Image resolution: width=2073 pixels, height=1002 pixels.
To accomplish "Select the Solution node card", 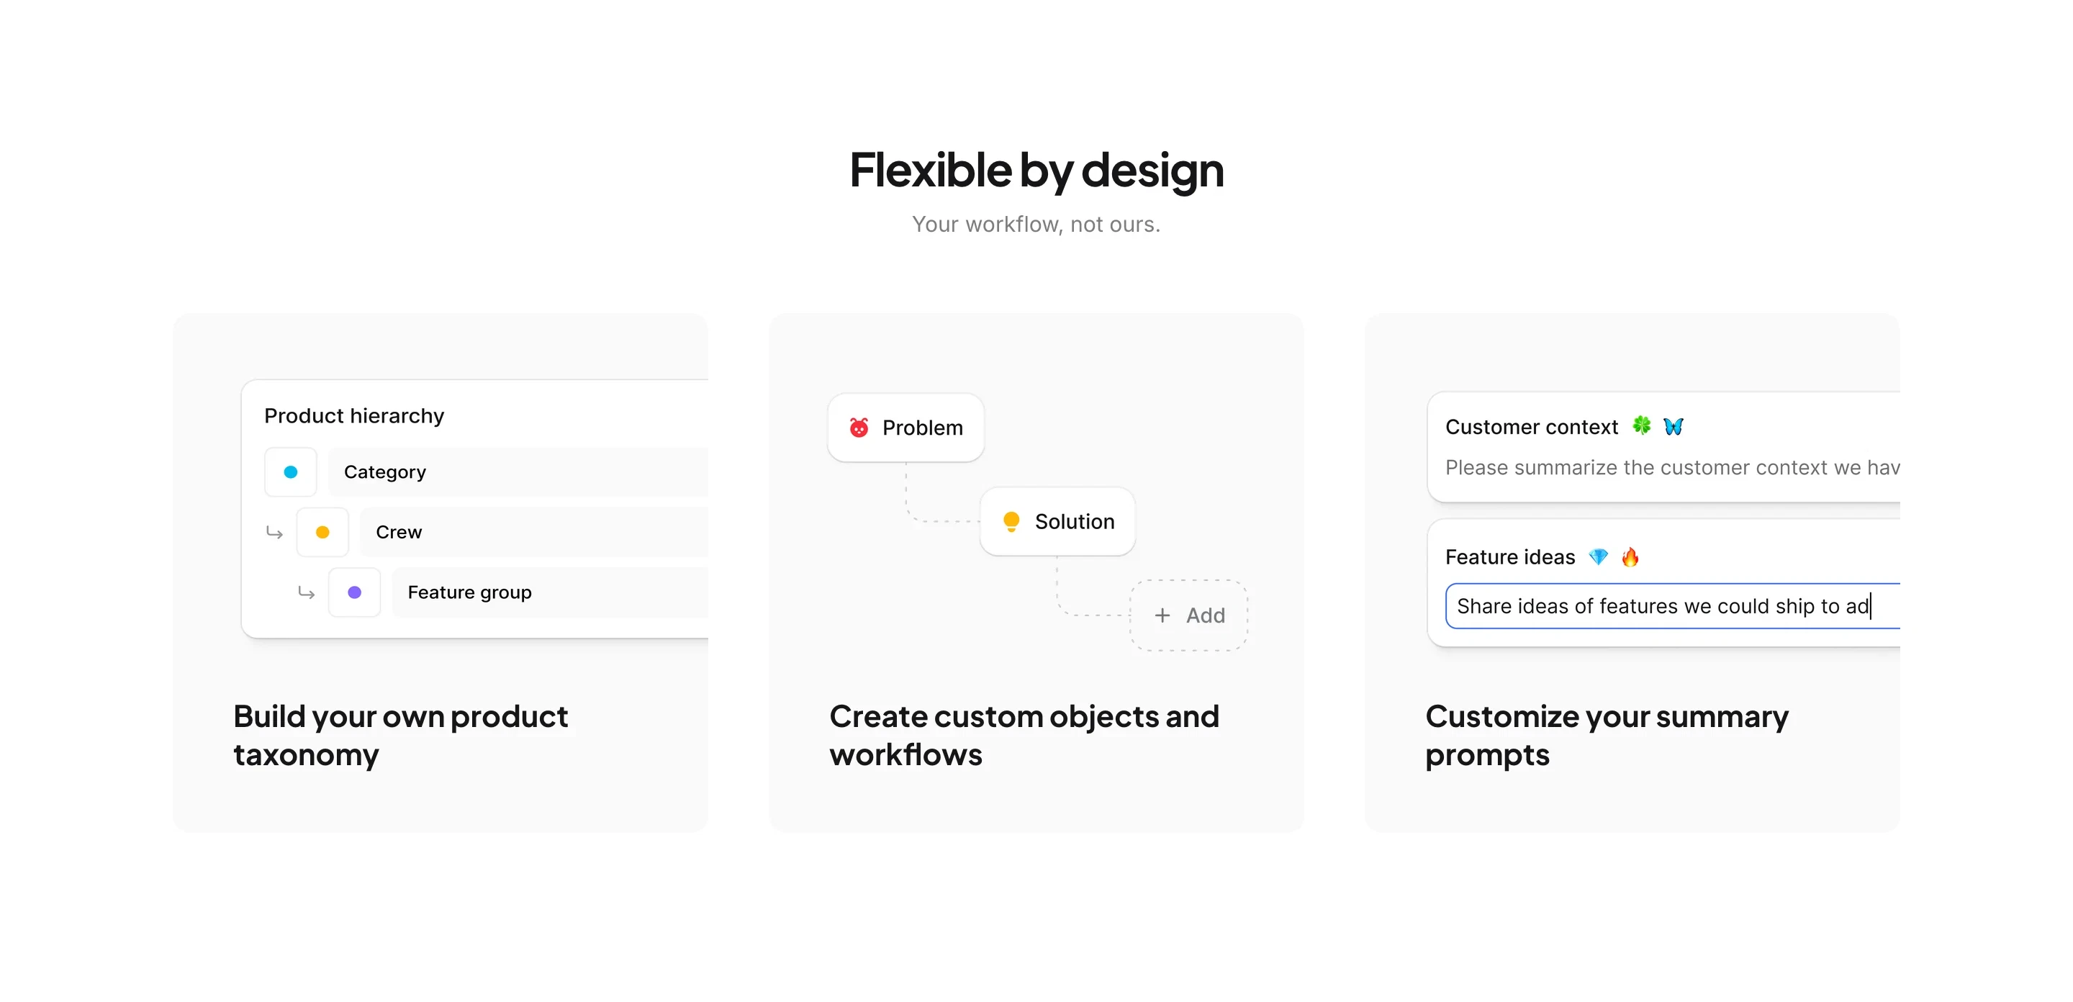I will [x=1057, y=520].
